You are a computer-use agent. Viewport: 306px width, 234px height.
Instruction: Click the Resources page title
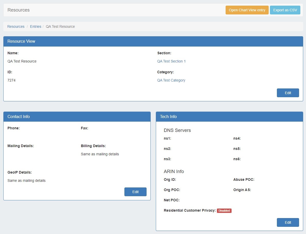coord(19,10)
